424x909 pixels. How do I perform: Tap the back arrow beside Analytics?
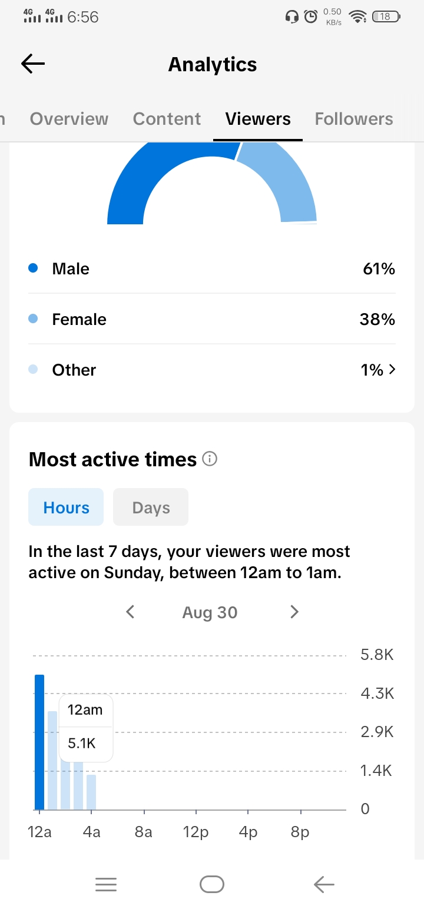pyautogui.click(x=32, y=64)
